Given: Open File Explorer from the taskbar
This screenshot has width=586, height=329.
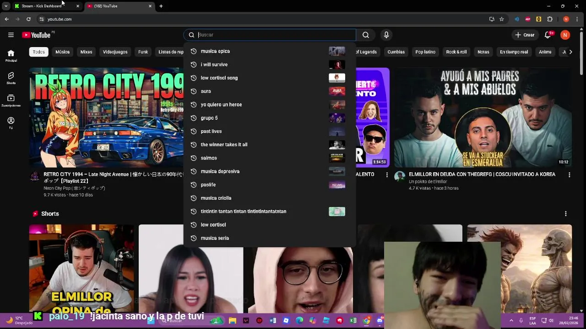Looking at the screenshot, I should [233, 321].
